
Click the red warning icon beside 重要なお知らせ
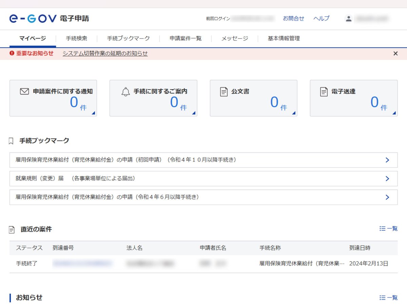12,53
